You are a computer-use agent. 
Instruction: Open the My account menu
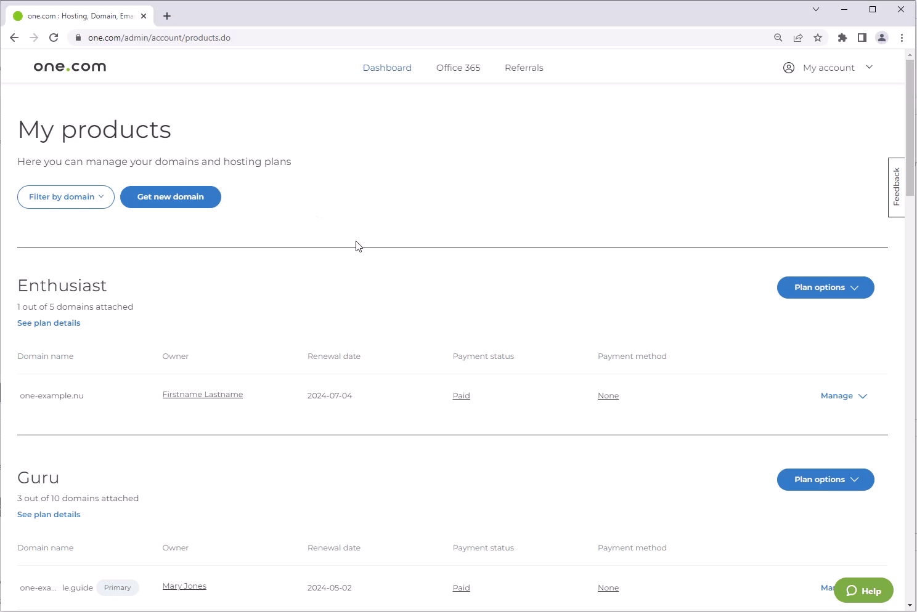(x=828, y=68)
